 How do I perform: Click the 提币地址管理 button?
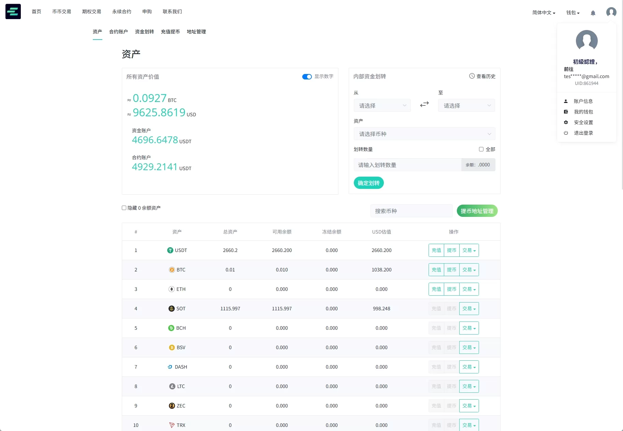(x=477, y=211)
